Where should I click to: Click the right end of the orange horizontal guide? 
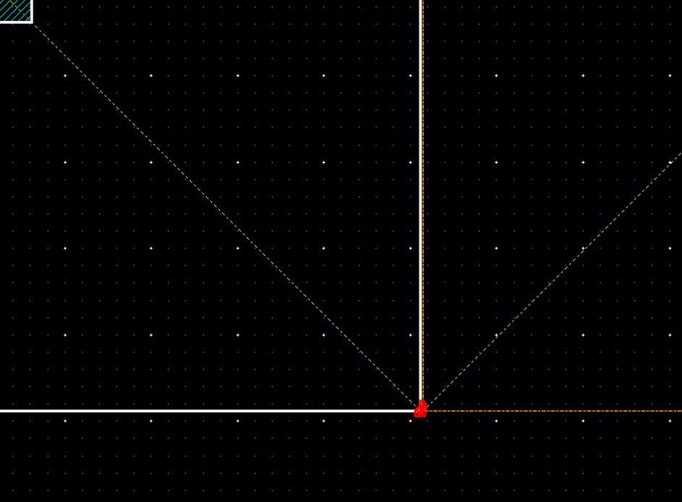click(679, 411)
